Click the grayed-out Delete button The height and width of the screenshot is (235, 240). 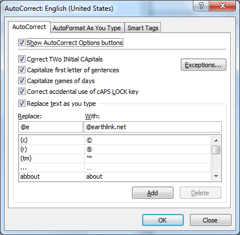tap(200, 193)
